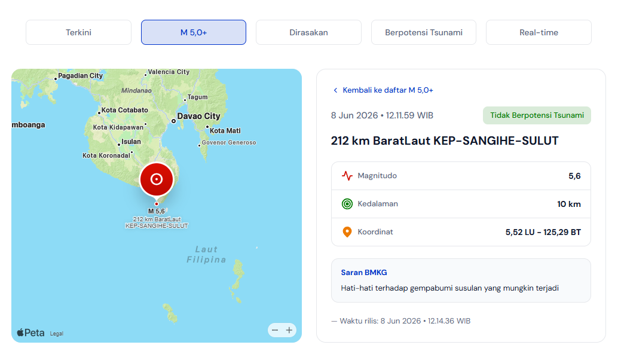Click the Kota Kidapawan map label
Screen dimensions: 621x357
pyautogui.click(x=118, y=127)
